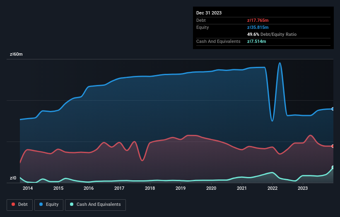Select the Cash endpoint marker on chart
The image size is (340, 217).
pos(333,167)
